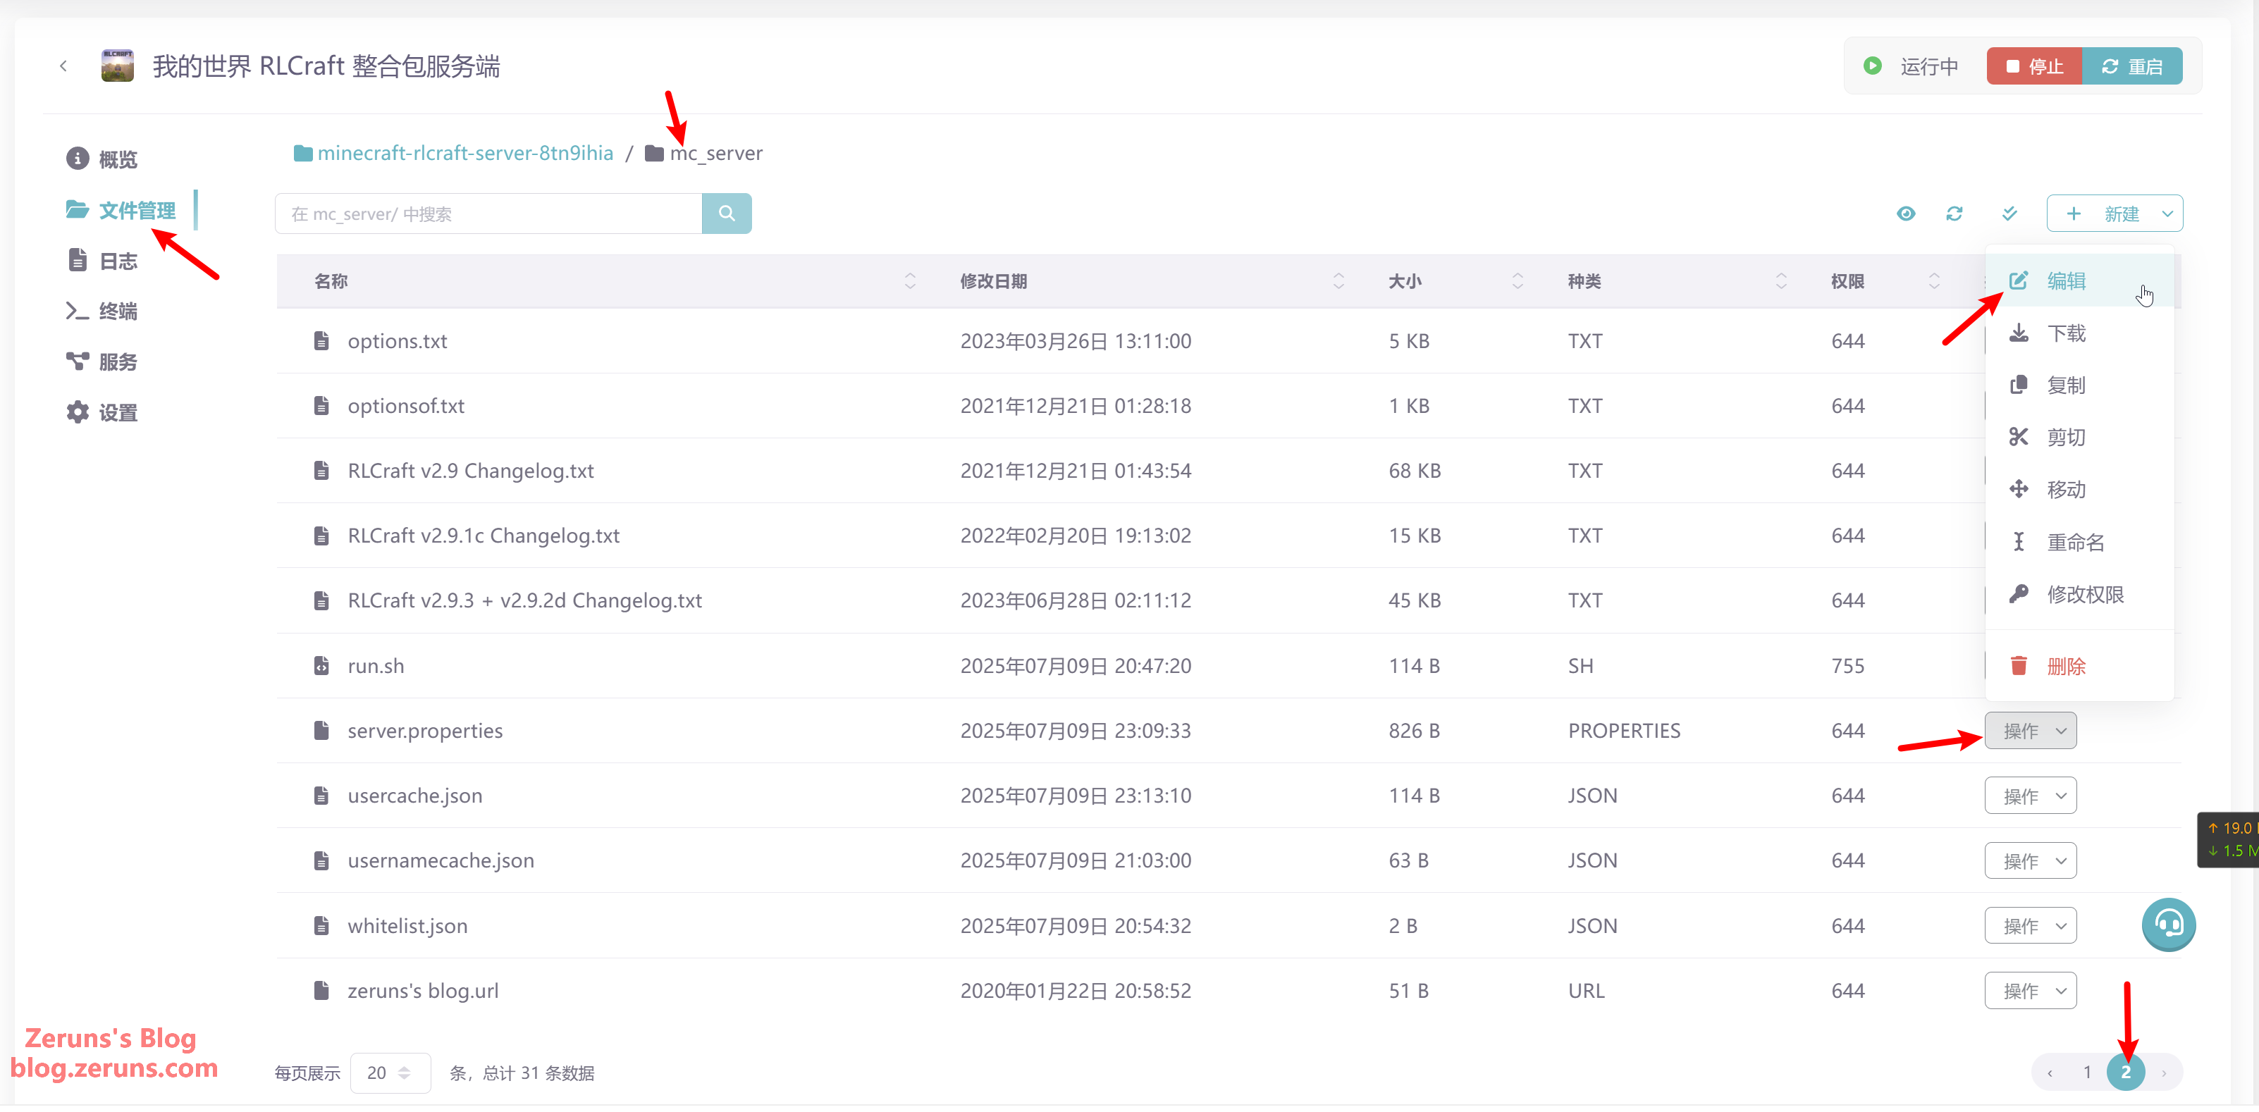This screenshot has width=2259, height=1112.
Task: Click the back arrow beside the server title
Action: (63, 67)
